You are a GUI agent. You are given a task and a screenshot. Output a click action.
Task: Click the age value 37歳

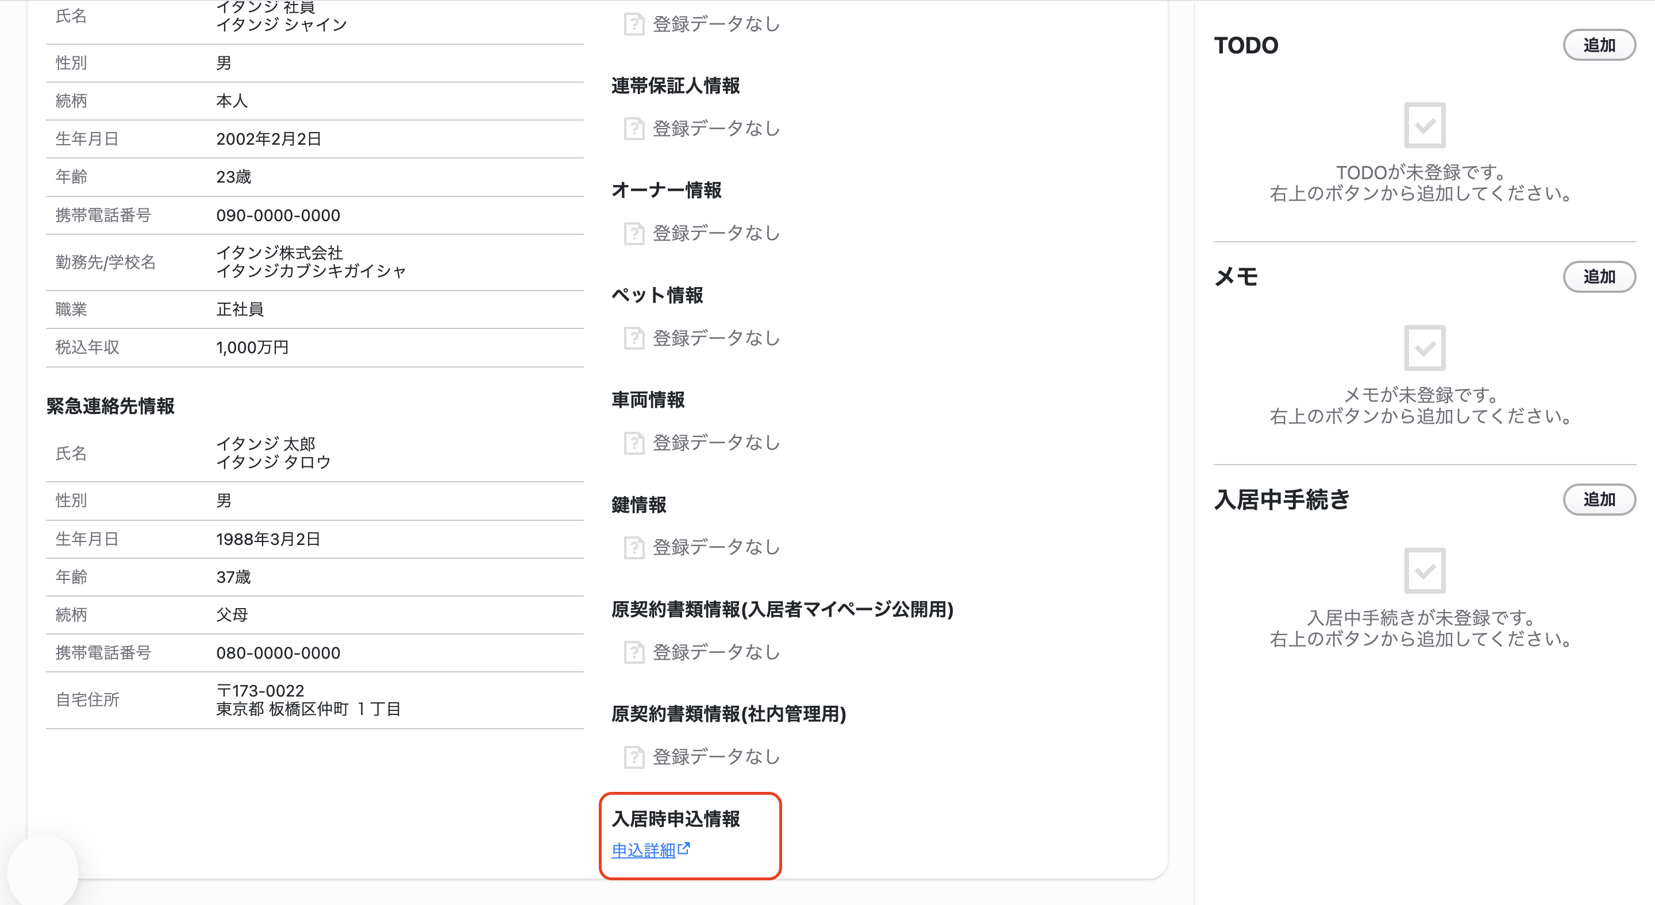pos(233,577)
